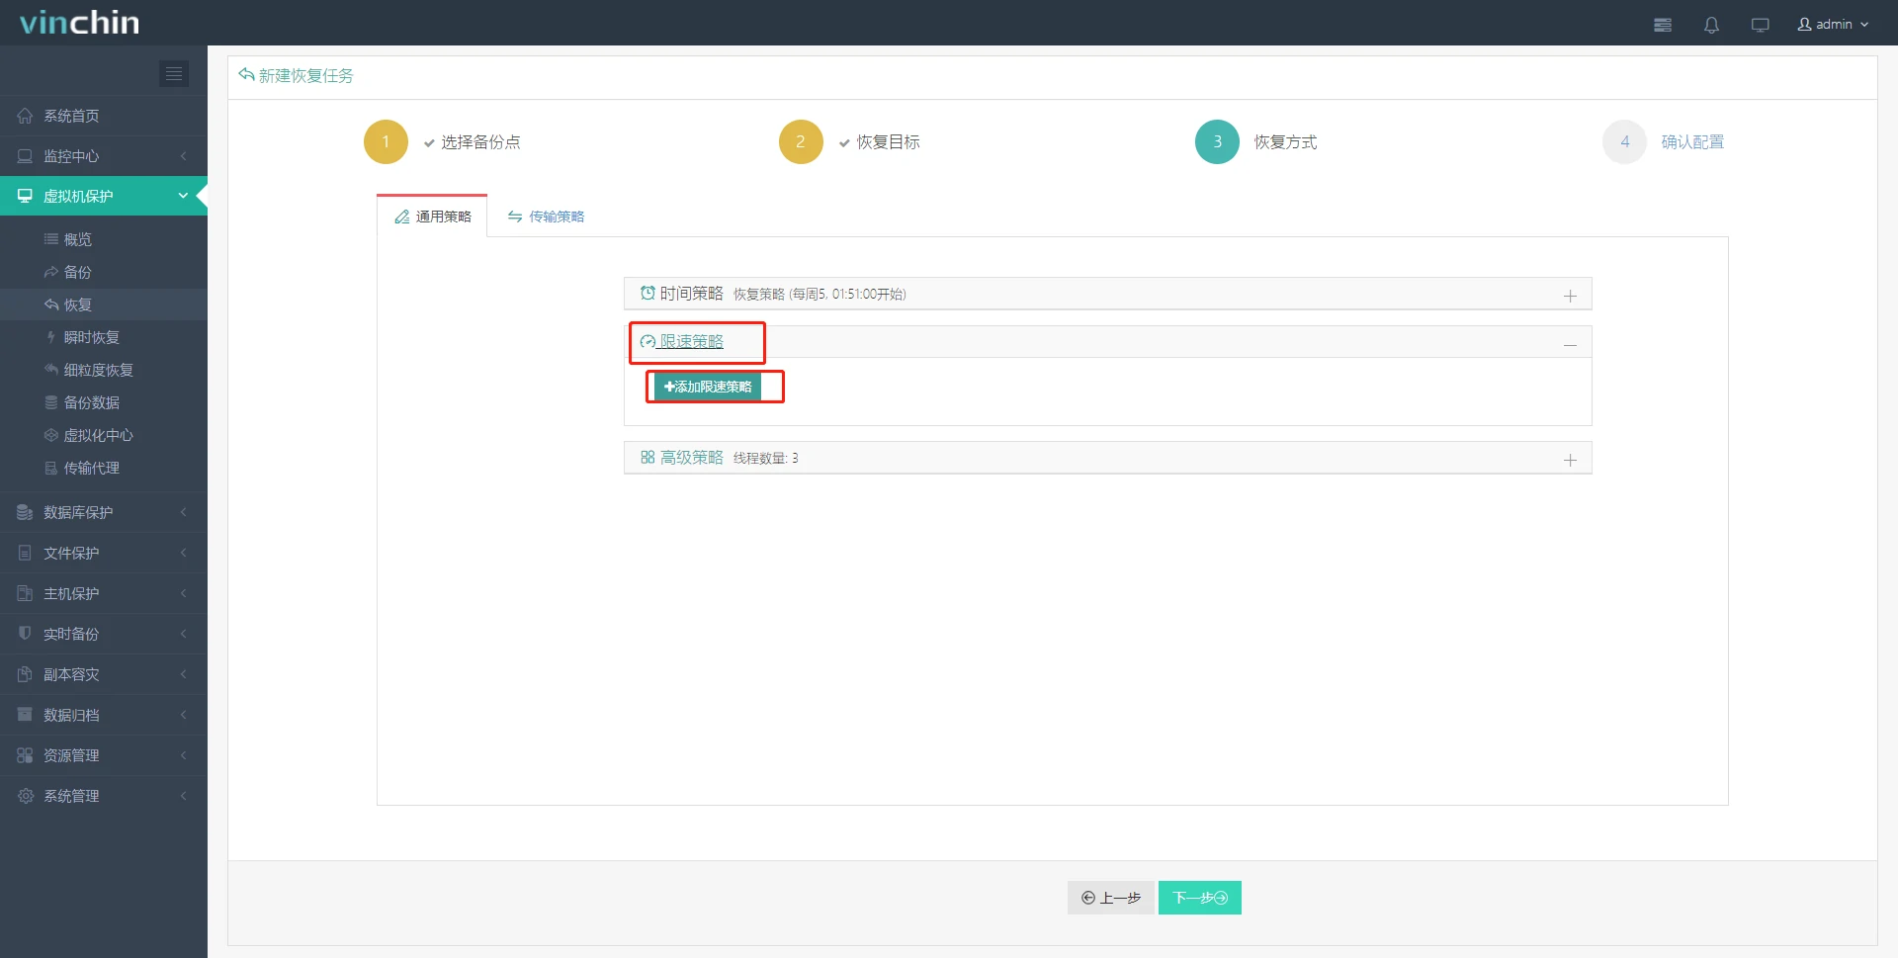Expand 系统管理 menu
1898x958 pixels.
click(104, 796)
